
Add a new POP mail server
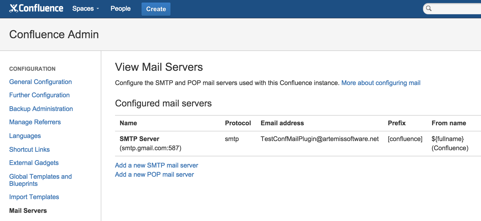[x=154, y=174]
